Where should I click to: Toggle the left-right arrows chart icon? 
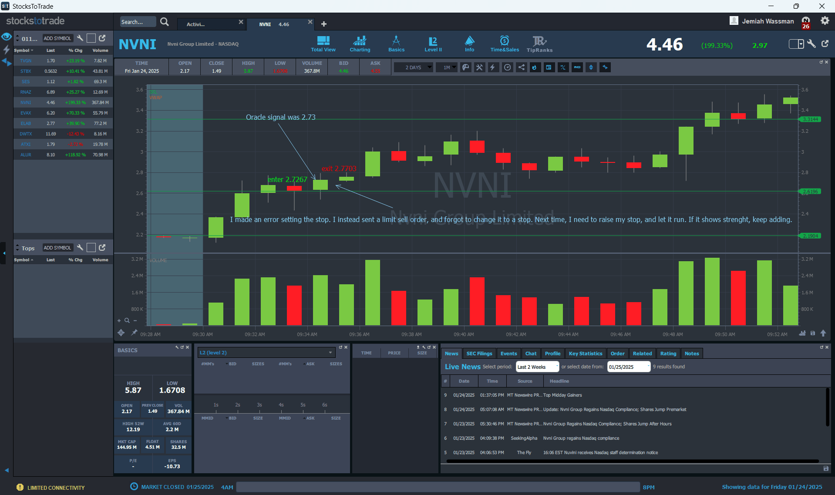tap(605, 67)
